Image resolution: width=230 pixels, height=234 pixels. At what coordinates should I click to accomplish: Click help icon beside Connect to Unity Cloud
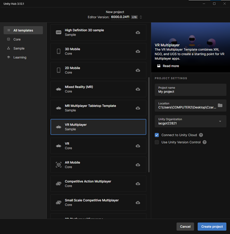(201, 135)
